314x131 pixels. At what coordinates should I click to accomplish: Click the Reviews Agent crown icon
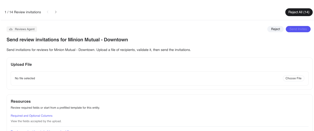point(11,29)
